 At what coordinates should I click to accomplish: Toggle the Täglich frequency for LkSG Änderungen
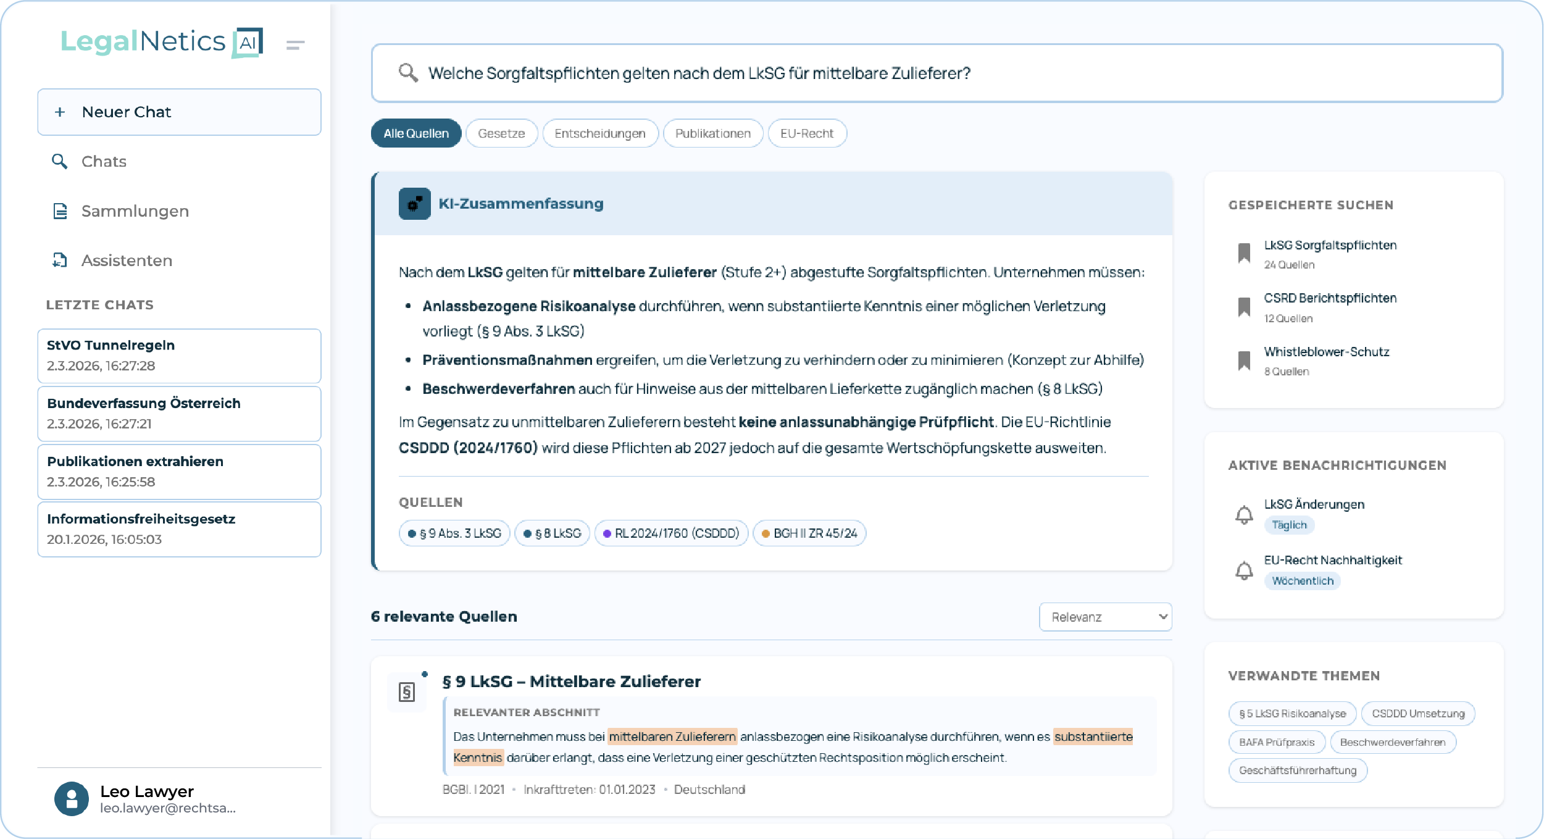[1290, 525]
